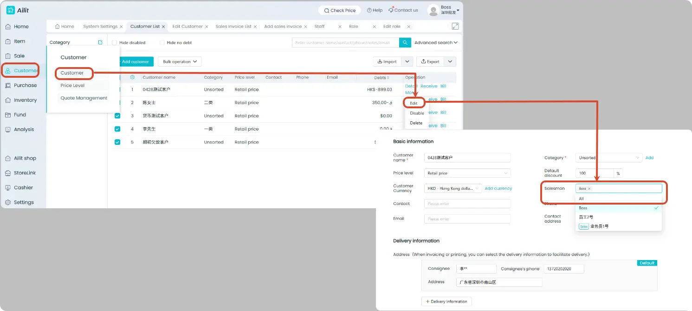Open Ailit shop in sidebar
The width and height of the screenshot is (692, 311).
[x=21, y=158]
